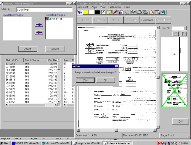Click No in the midas dialog
The width and height of the screenshot is (191, 145).
(x=105, y=80)
